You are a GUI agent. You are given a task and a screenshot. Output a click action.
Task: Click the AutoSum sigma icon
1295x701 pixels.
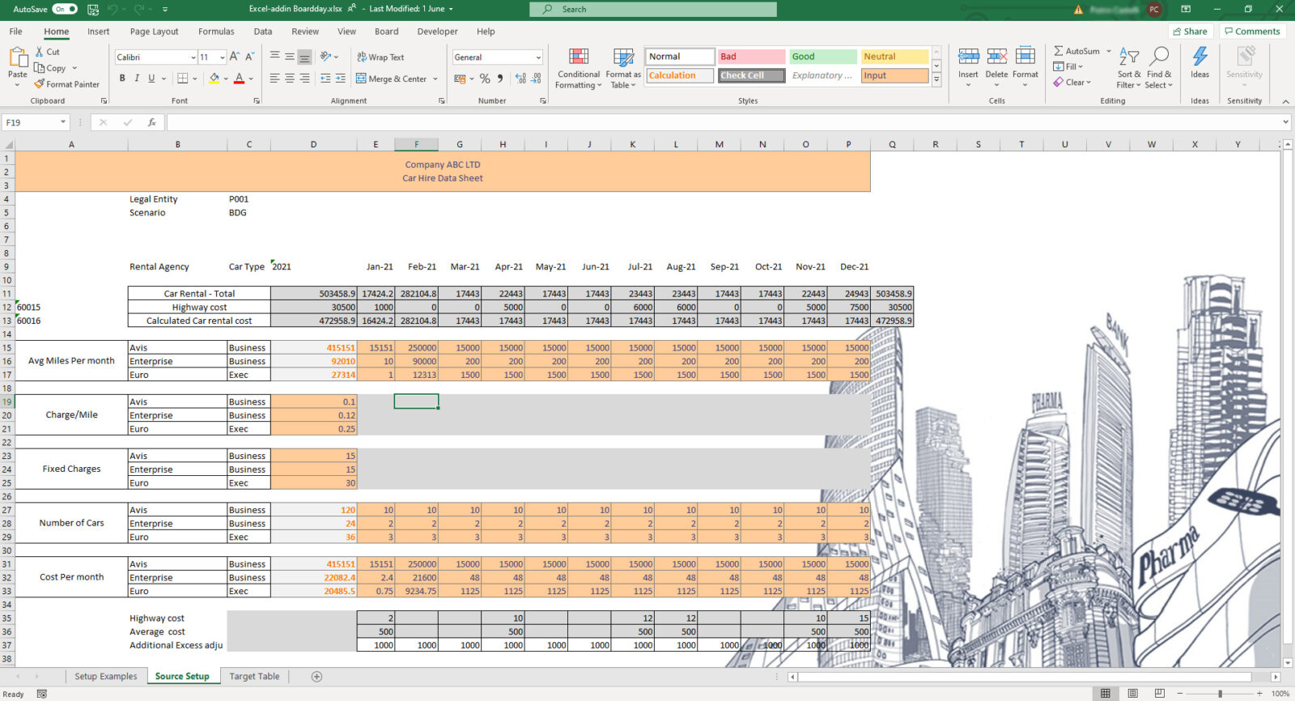point(1059,51)
